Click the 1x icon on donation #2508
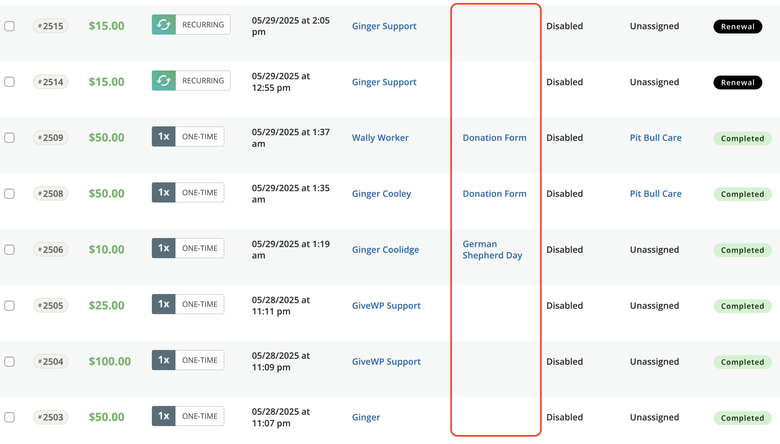 tap(164, 192)
